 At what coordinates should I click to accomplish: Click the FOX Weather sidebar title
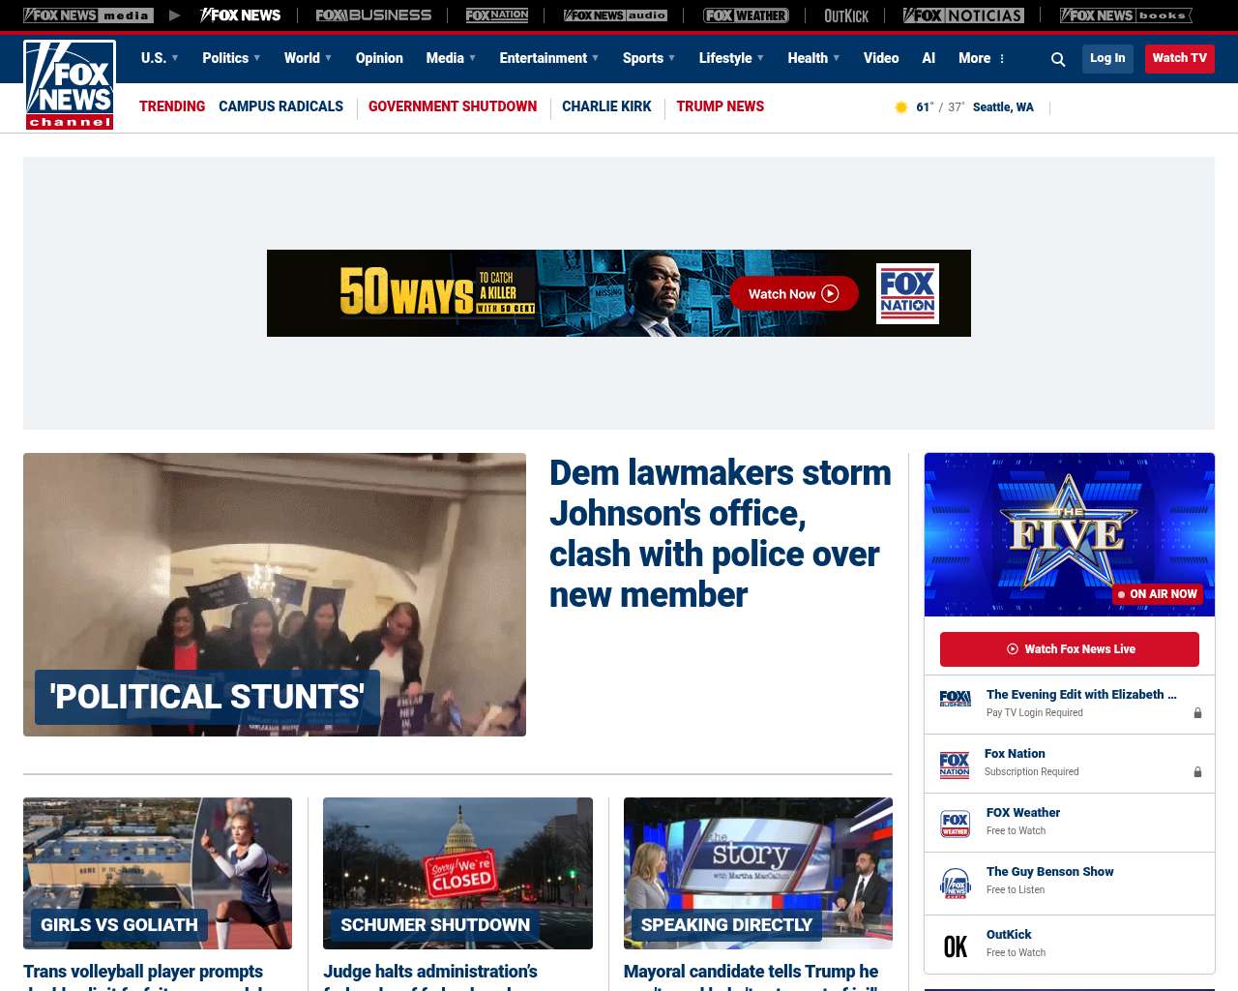1023,813
